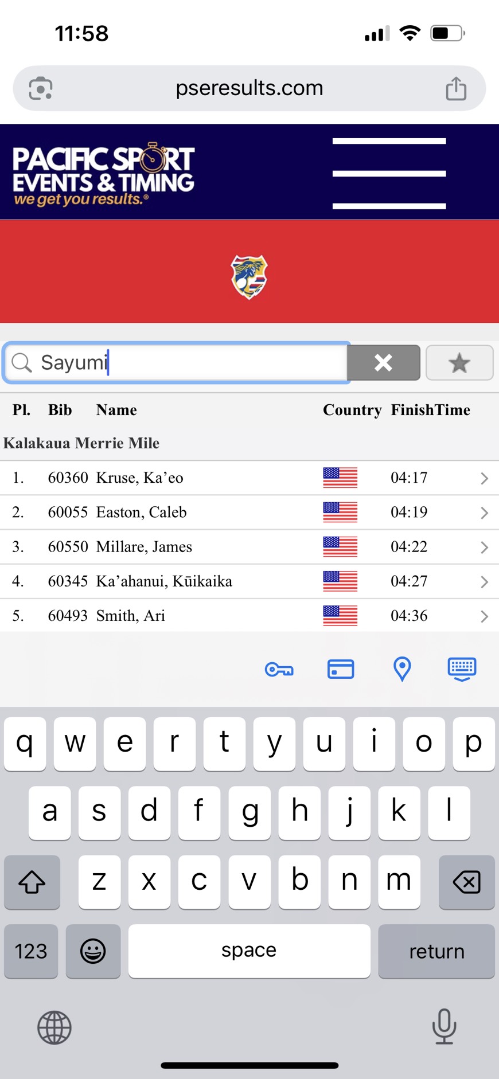Hide keyboard using the keyboard icon
499x1079 pixels.
coord(462,669)
